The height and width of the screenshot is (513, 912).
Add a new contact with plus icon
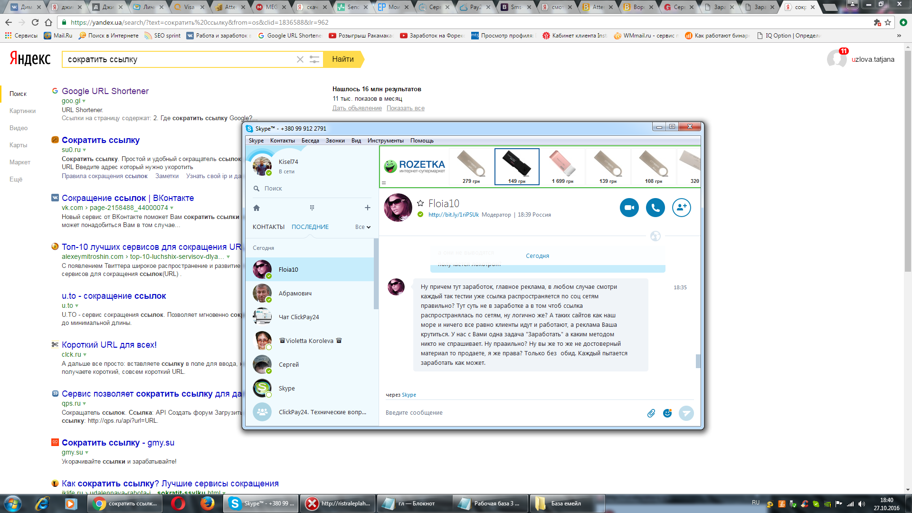[367, 208]
